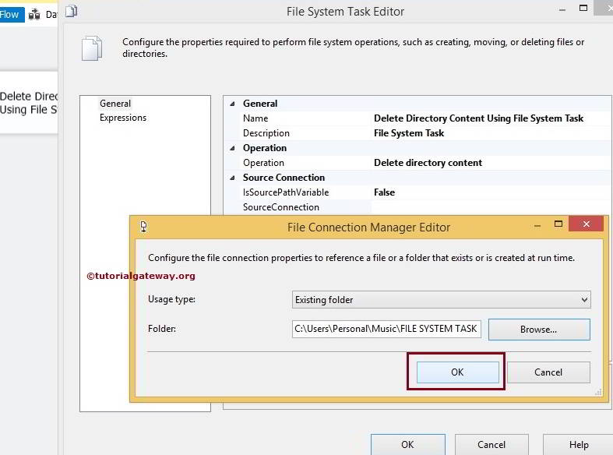Collapse the Operation property category
Viewport: 613px width, 455px height.
click(x=232, y=148)
